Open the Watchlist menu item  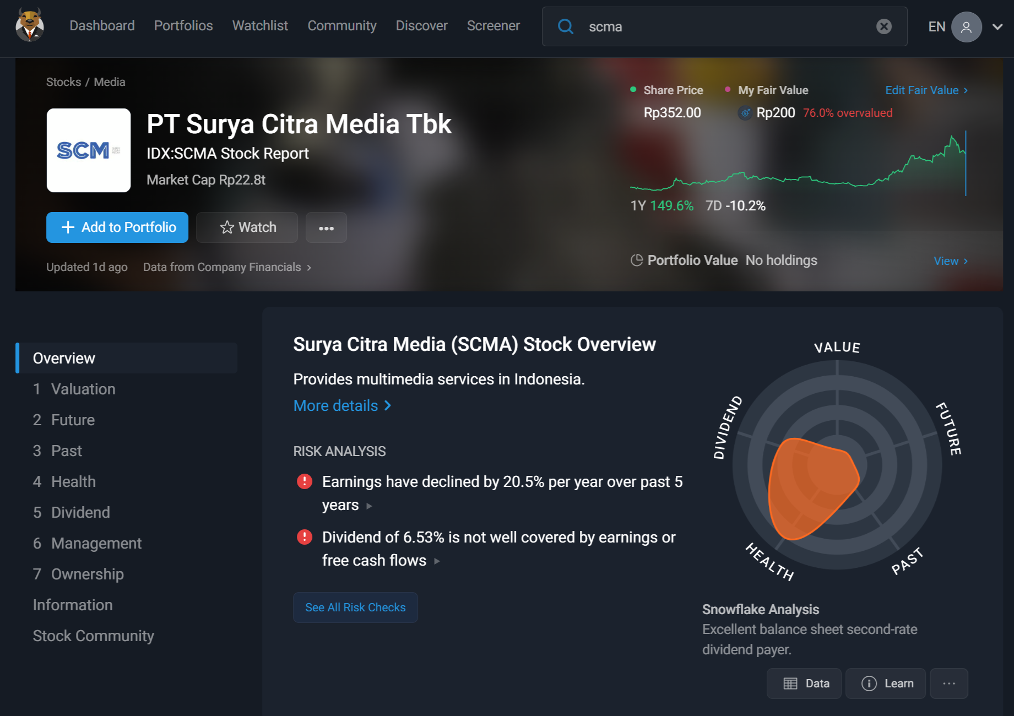coord(260,26)
